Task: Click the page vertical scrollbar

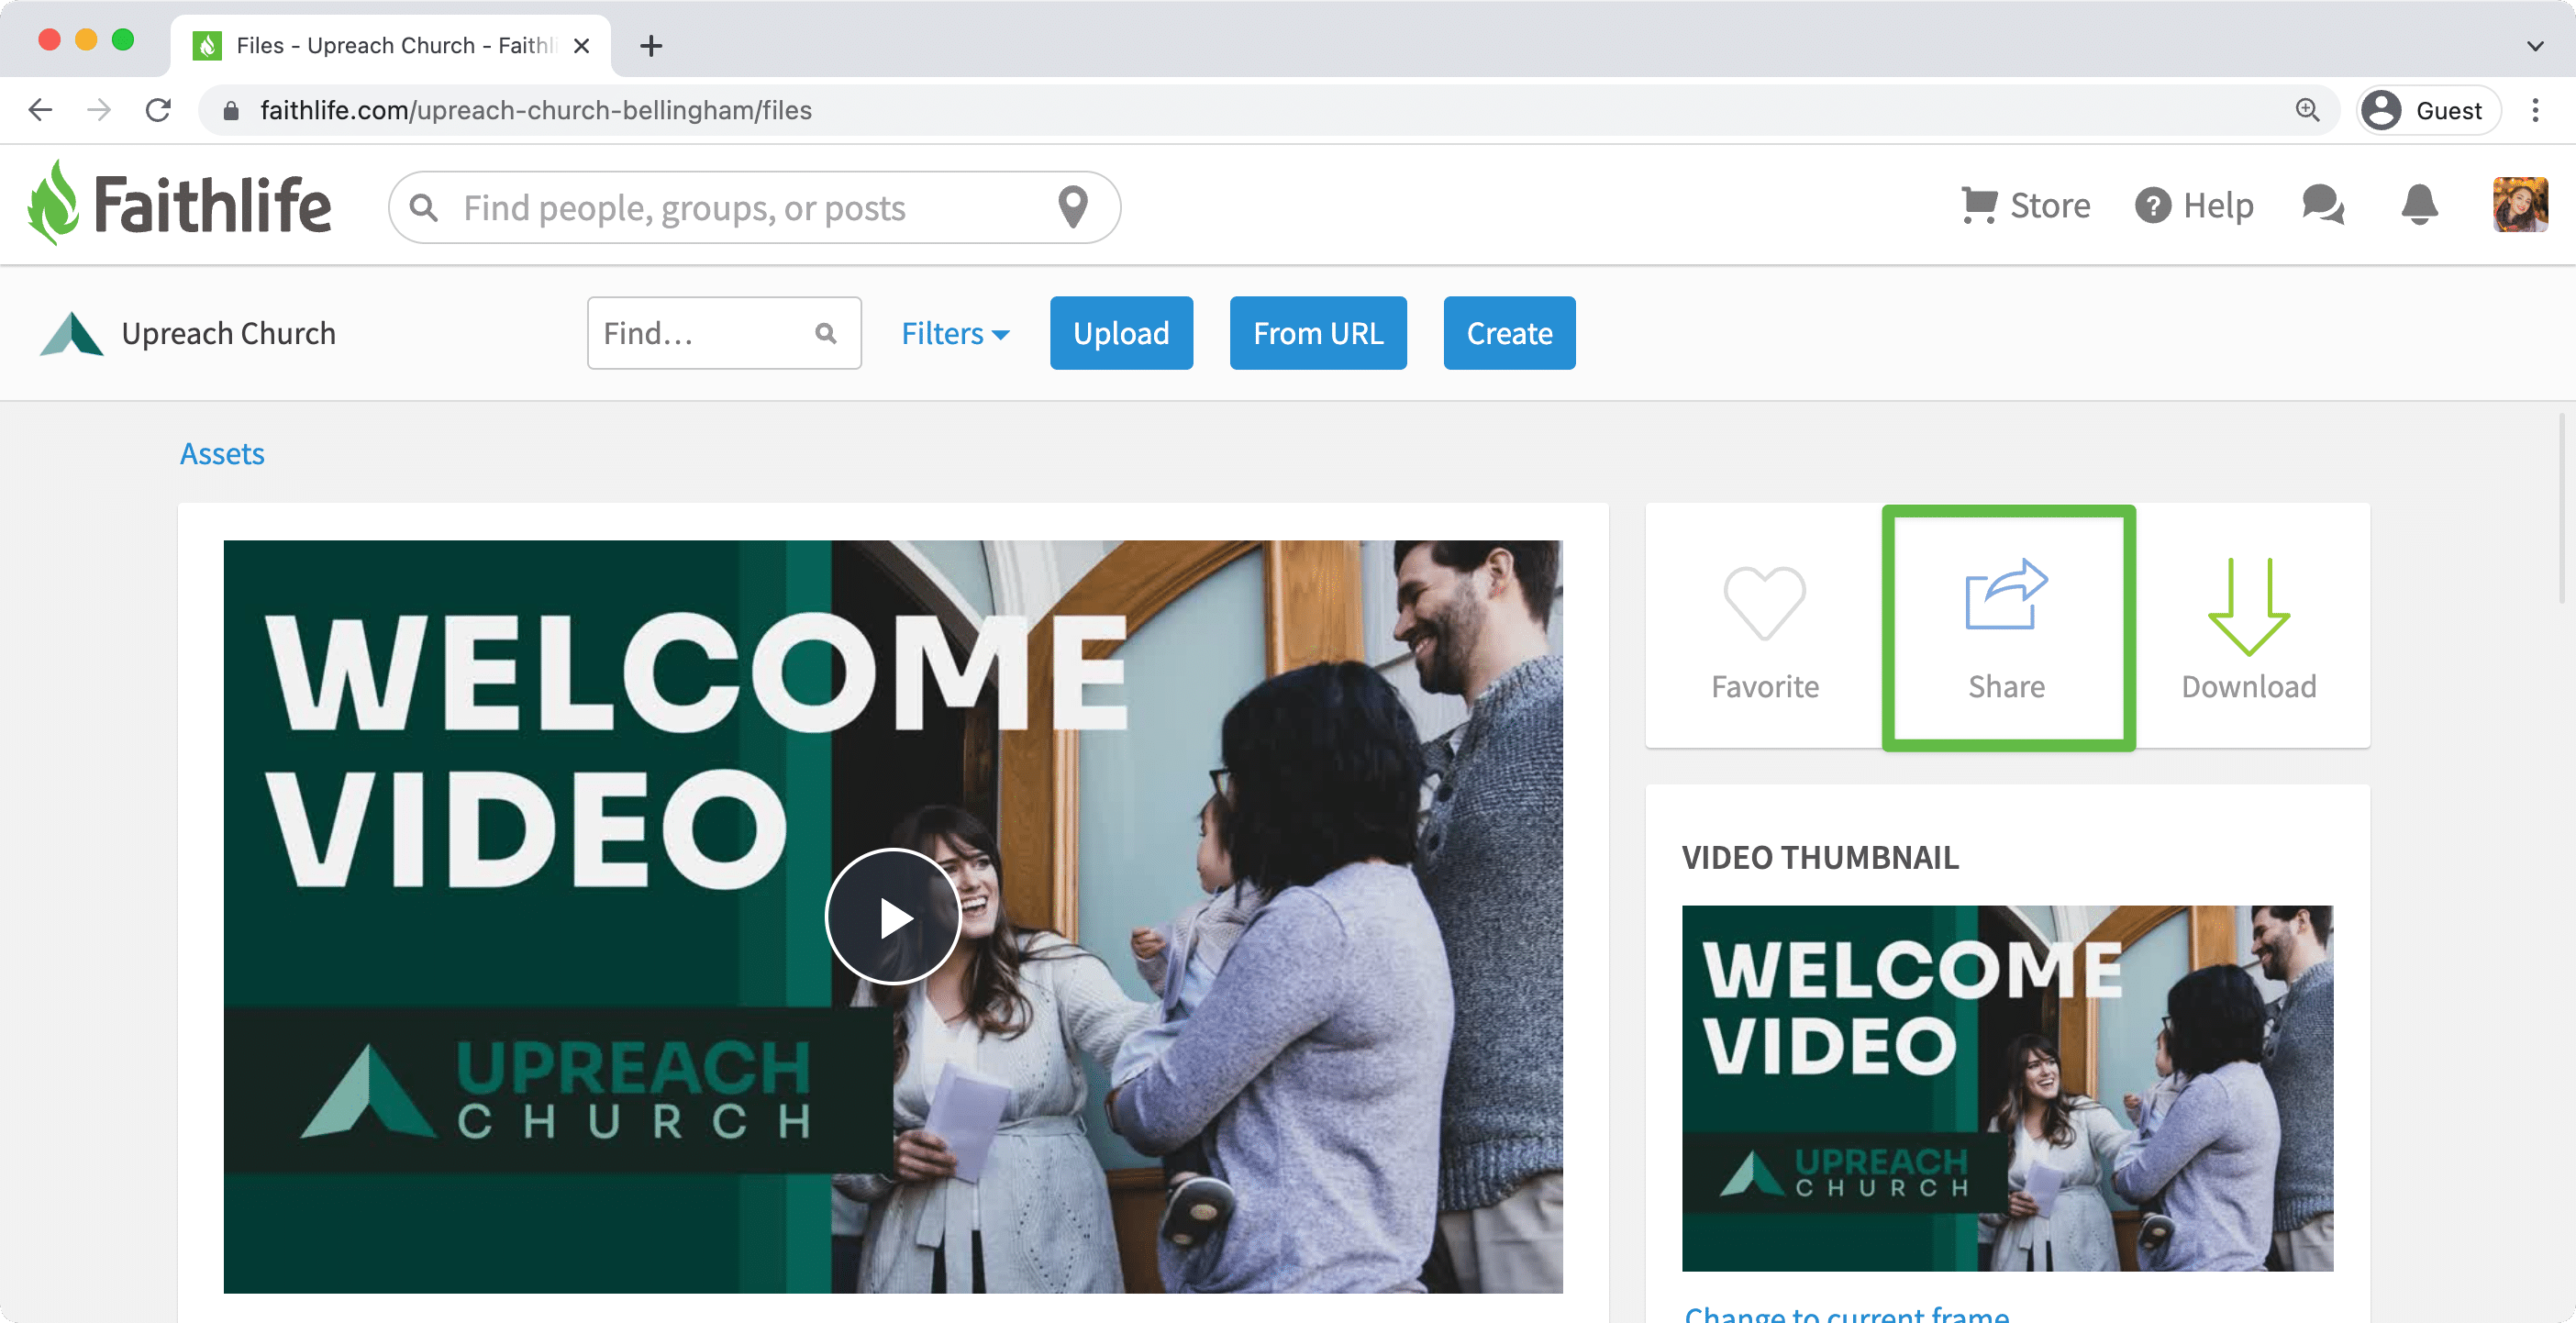Action: pos(2563,508)
